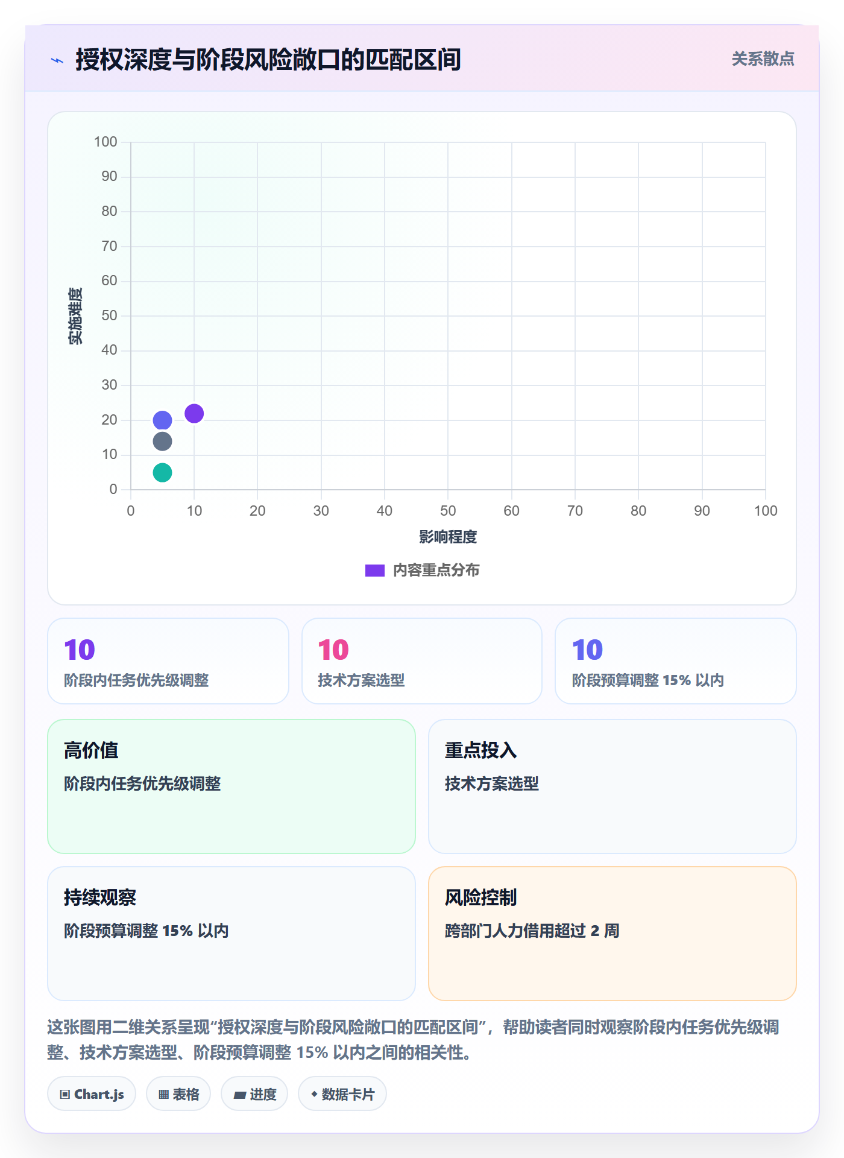Click the y-axis tick label 70
This screenshot has width=844, height=1158.
tap(109, 246)
